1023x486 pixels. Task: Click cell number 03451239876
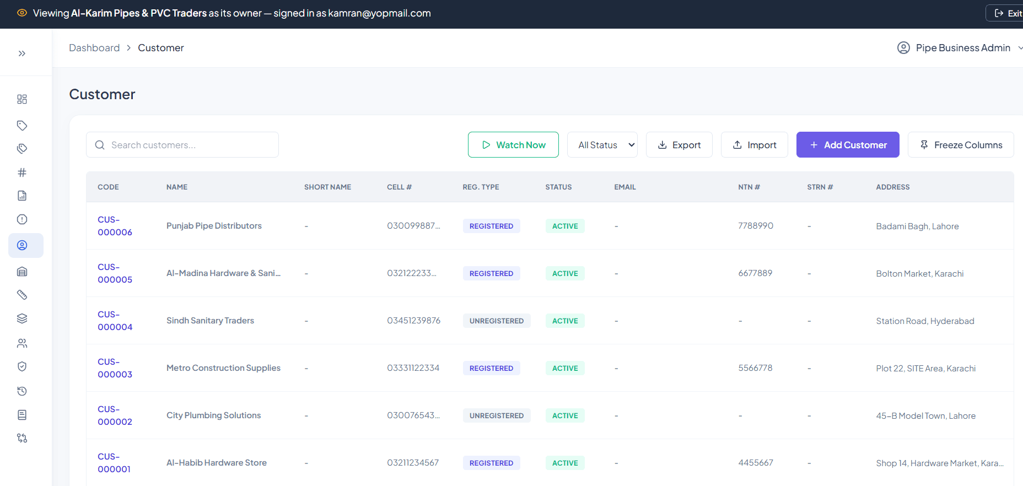(x=413, y=321)
